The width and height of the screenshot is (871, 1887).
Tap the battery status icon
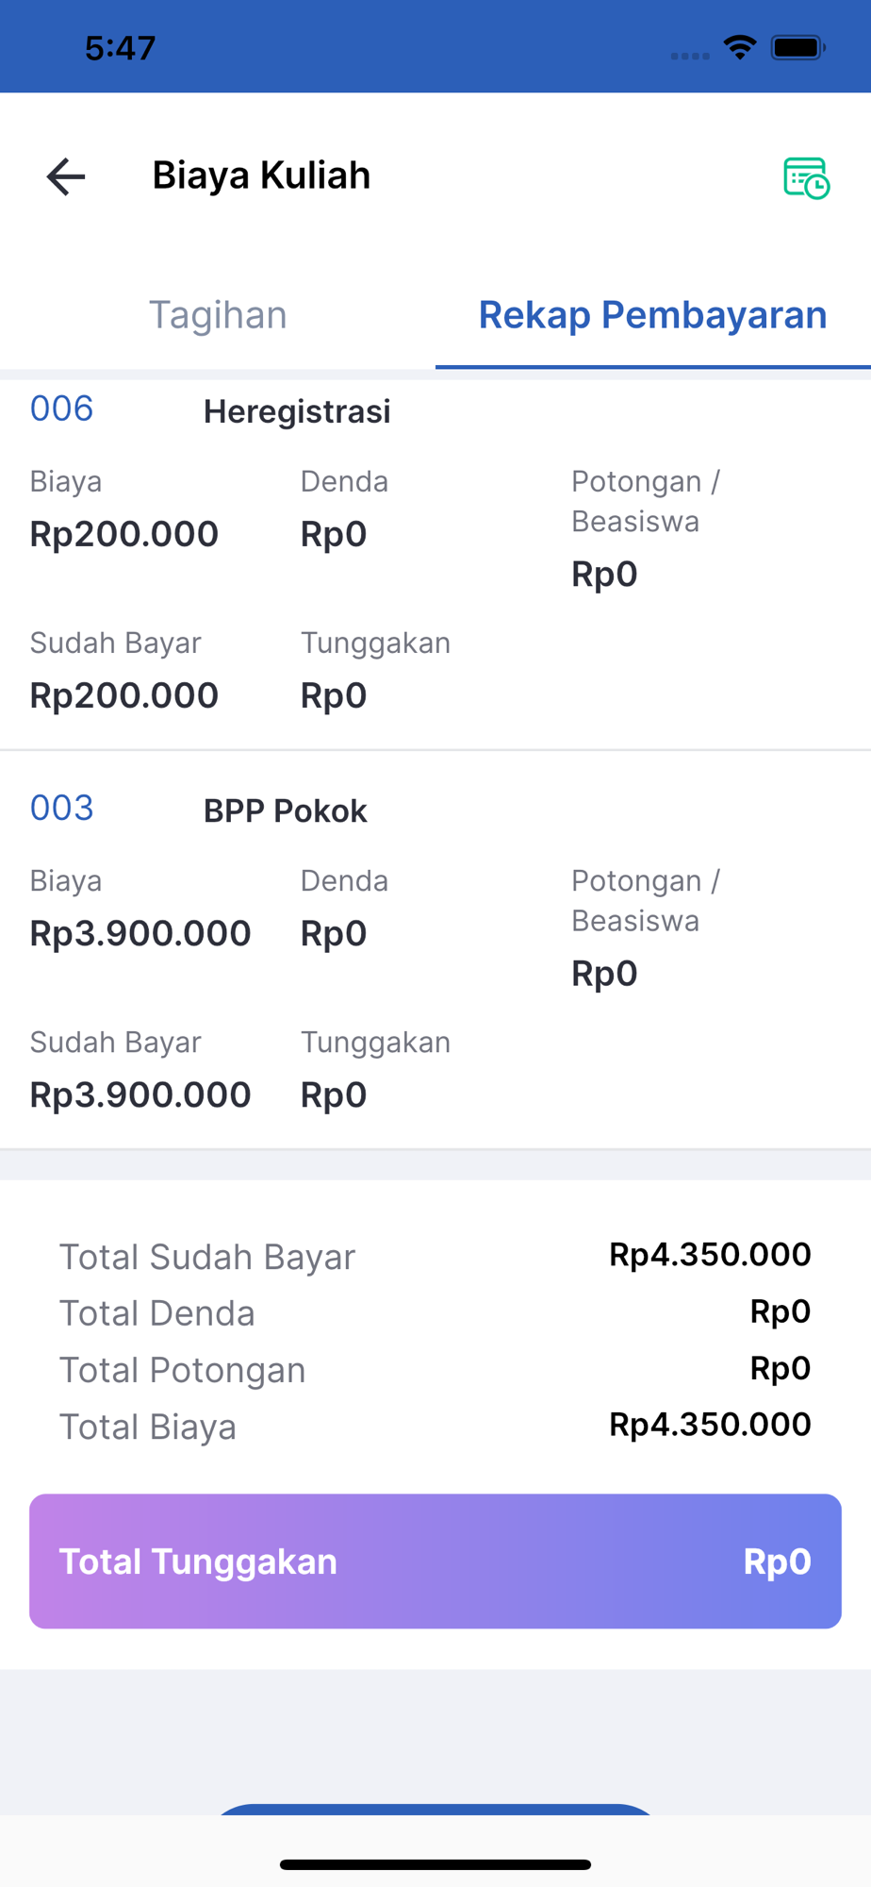pos(797,47)
